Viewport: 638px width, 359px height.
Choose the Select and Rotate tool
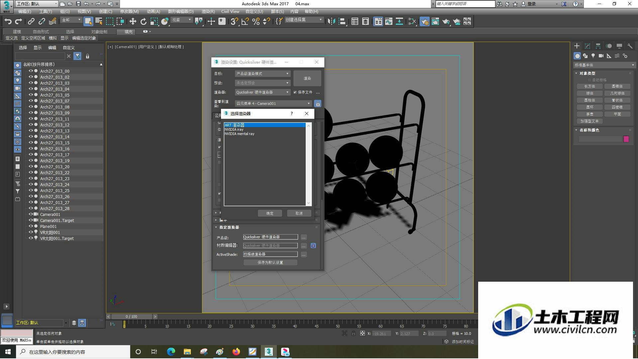click(x=143, y=22)
